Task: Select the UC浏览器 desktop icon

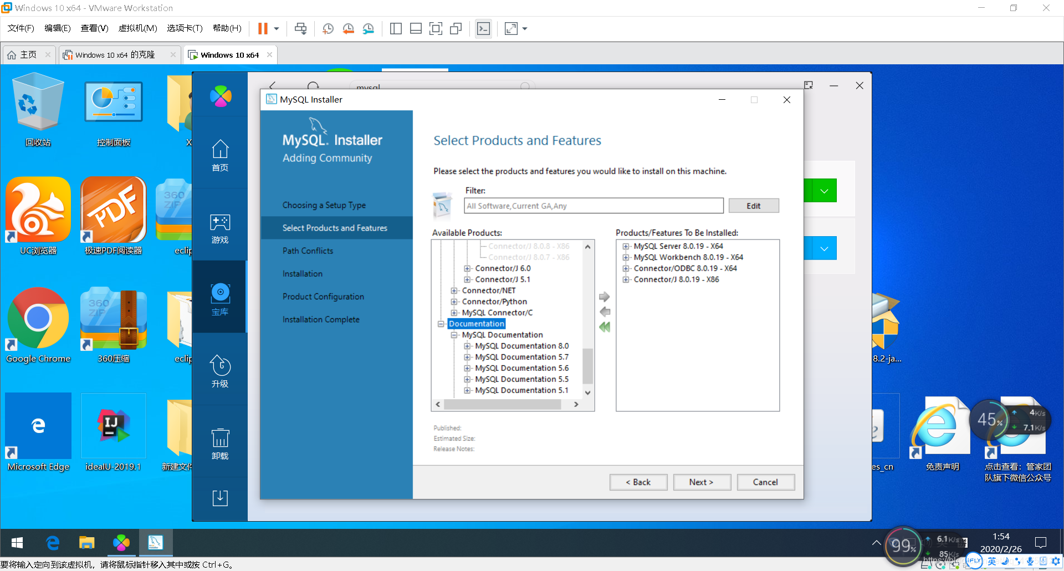Action: point(38,216)
